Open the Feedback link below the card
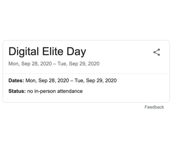This screenshot has width=172, height=150. click(154, 107)
